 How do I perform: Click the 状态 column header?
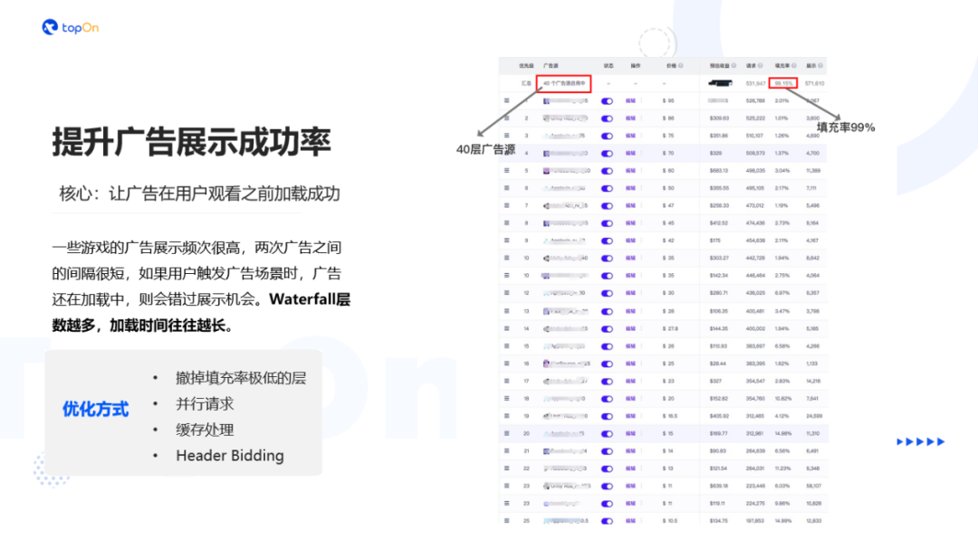(609, 65)
